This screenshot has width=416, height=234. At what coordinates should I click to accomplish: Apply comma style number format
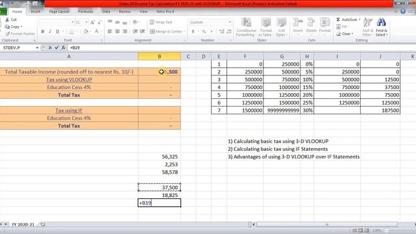pyautogui.click(x=211, y=32)
